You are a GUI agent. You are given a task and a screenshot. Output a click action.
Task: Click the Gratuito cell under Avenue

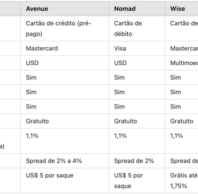pyautogui.click(x=64, y=121)
